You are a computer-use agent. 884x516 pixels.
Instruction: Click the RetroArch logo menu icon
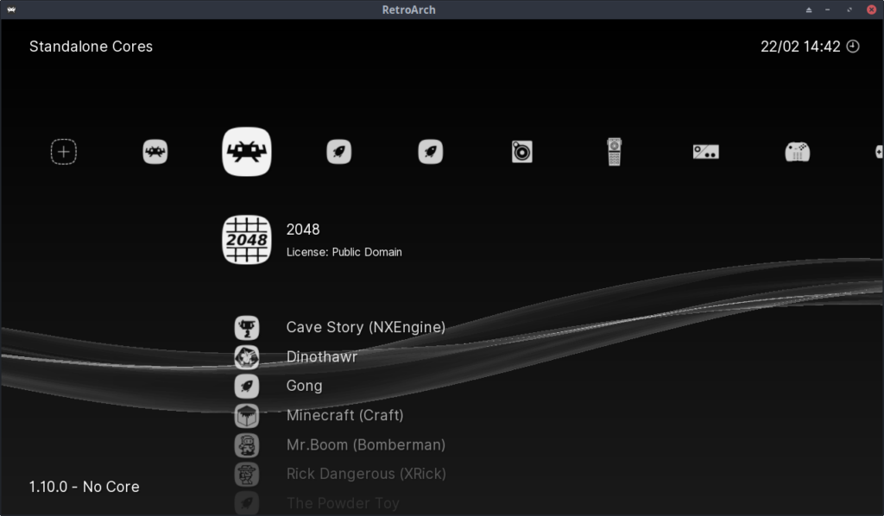tap(12, 9)
